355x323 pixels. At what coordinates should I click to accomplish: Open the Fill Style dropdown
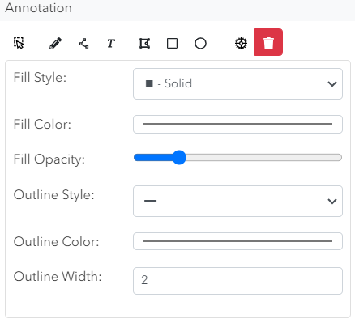click(237, 83)
